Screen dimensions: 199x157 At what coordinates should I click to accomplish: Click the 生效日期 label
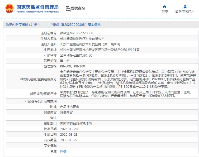[x=50, y=135]
